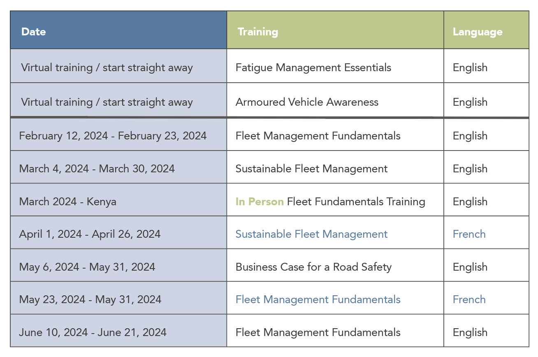The image size is (538, 357).
Task: Select the March 2024 - Kenya cell
Action: coord(118,202)
